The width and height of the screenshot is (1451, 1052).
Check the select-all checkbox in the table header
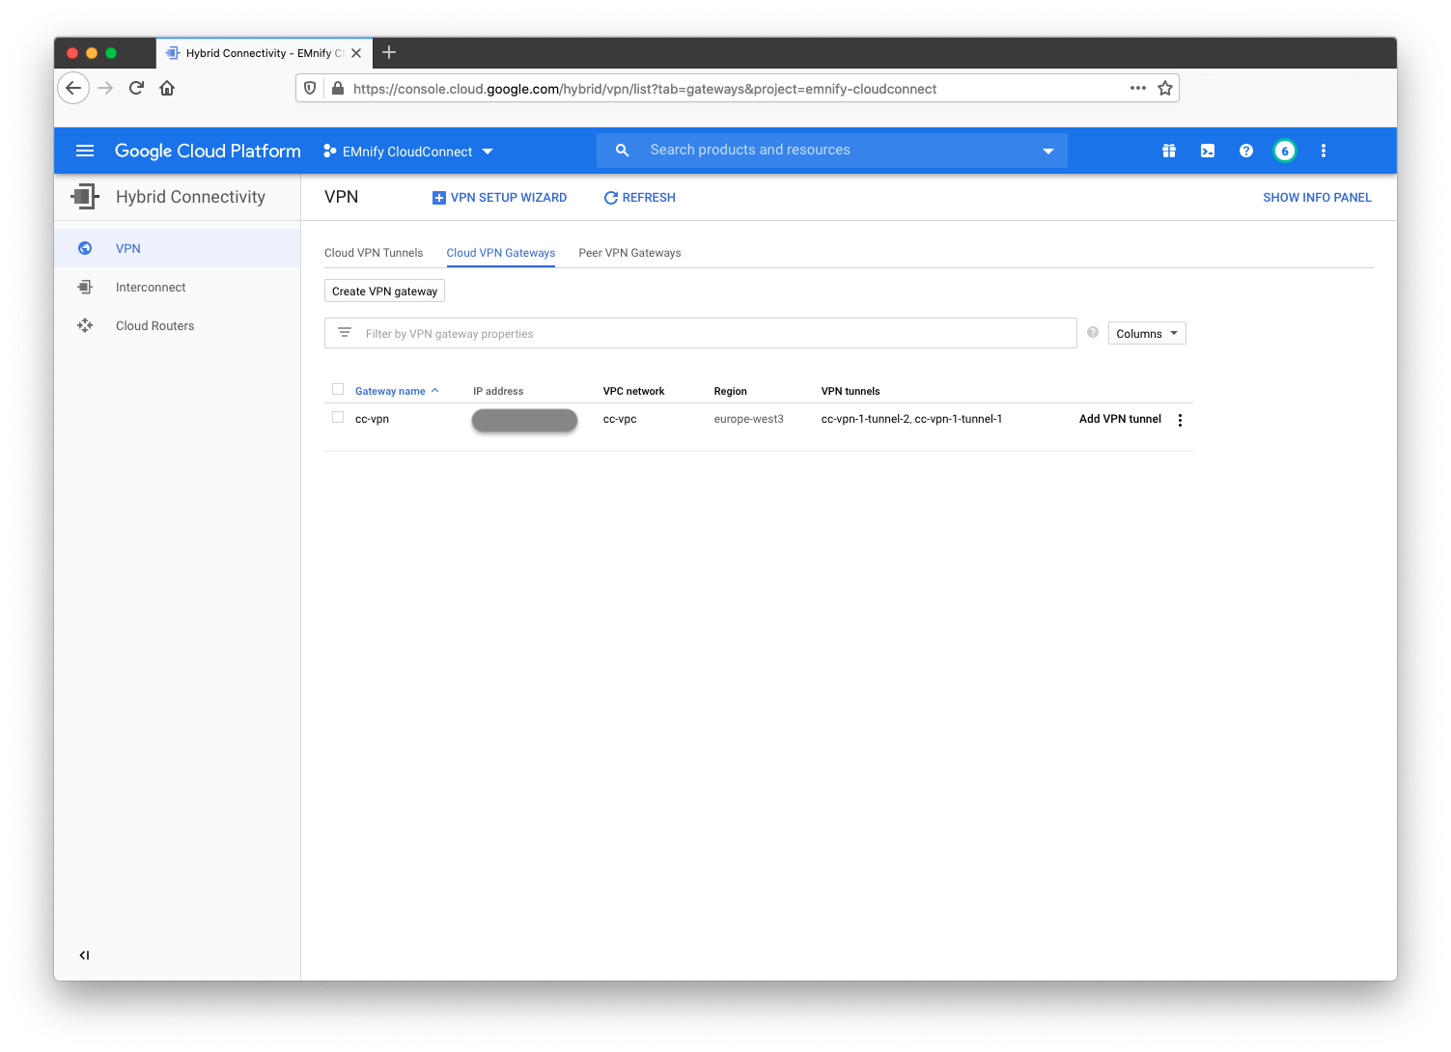(x=338, y=388)
